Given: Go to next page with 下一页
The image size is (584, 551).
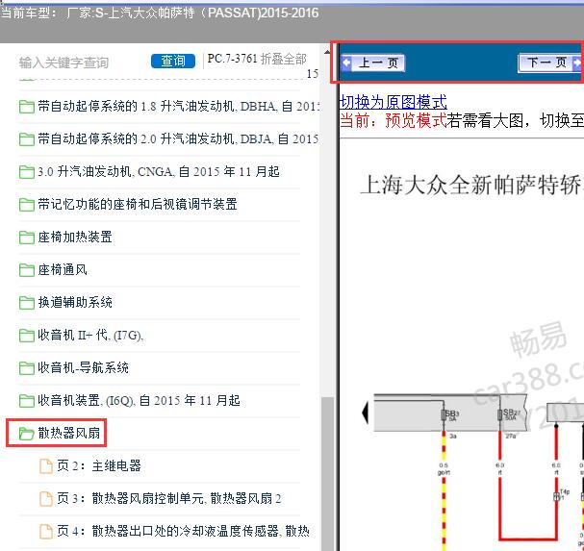Looking at the screenshot, I should pos(550,63).
